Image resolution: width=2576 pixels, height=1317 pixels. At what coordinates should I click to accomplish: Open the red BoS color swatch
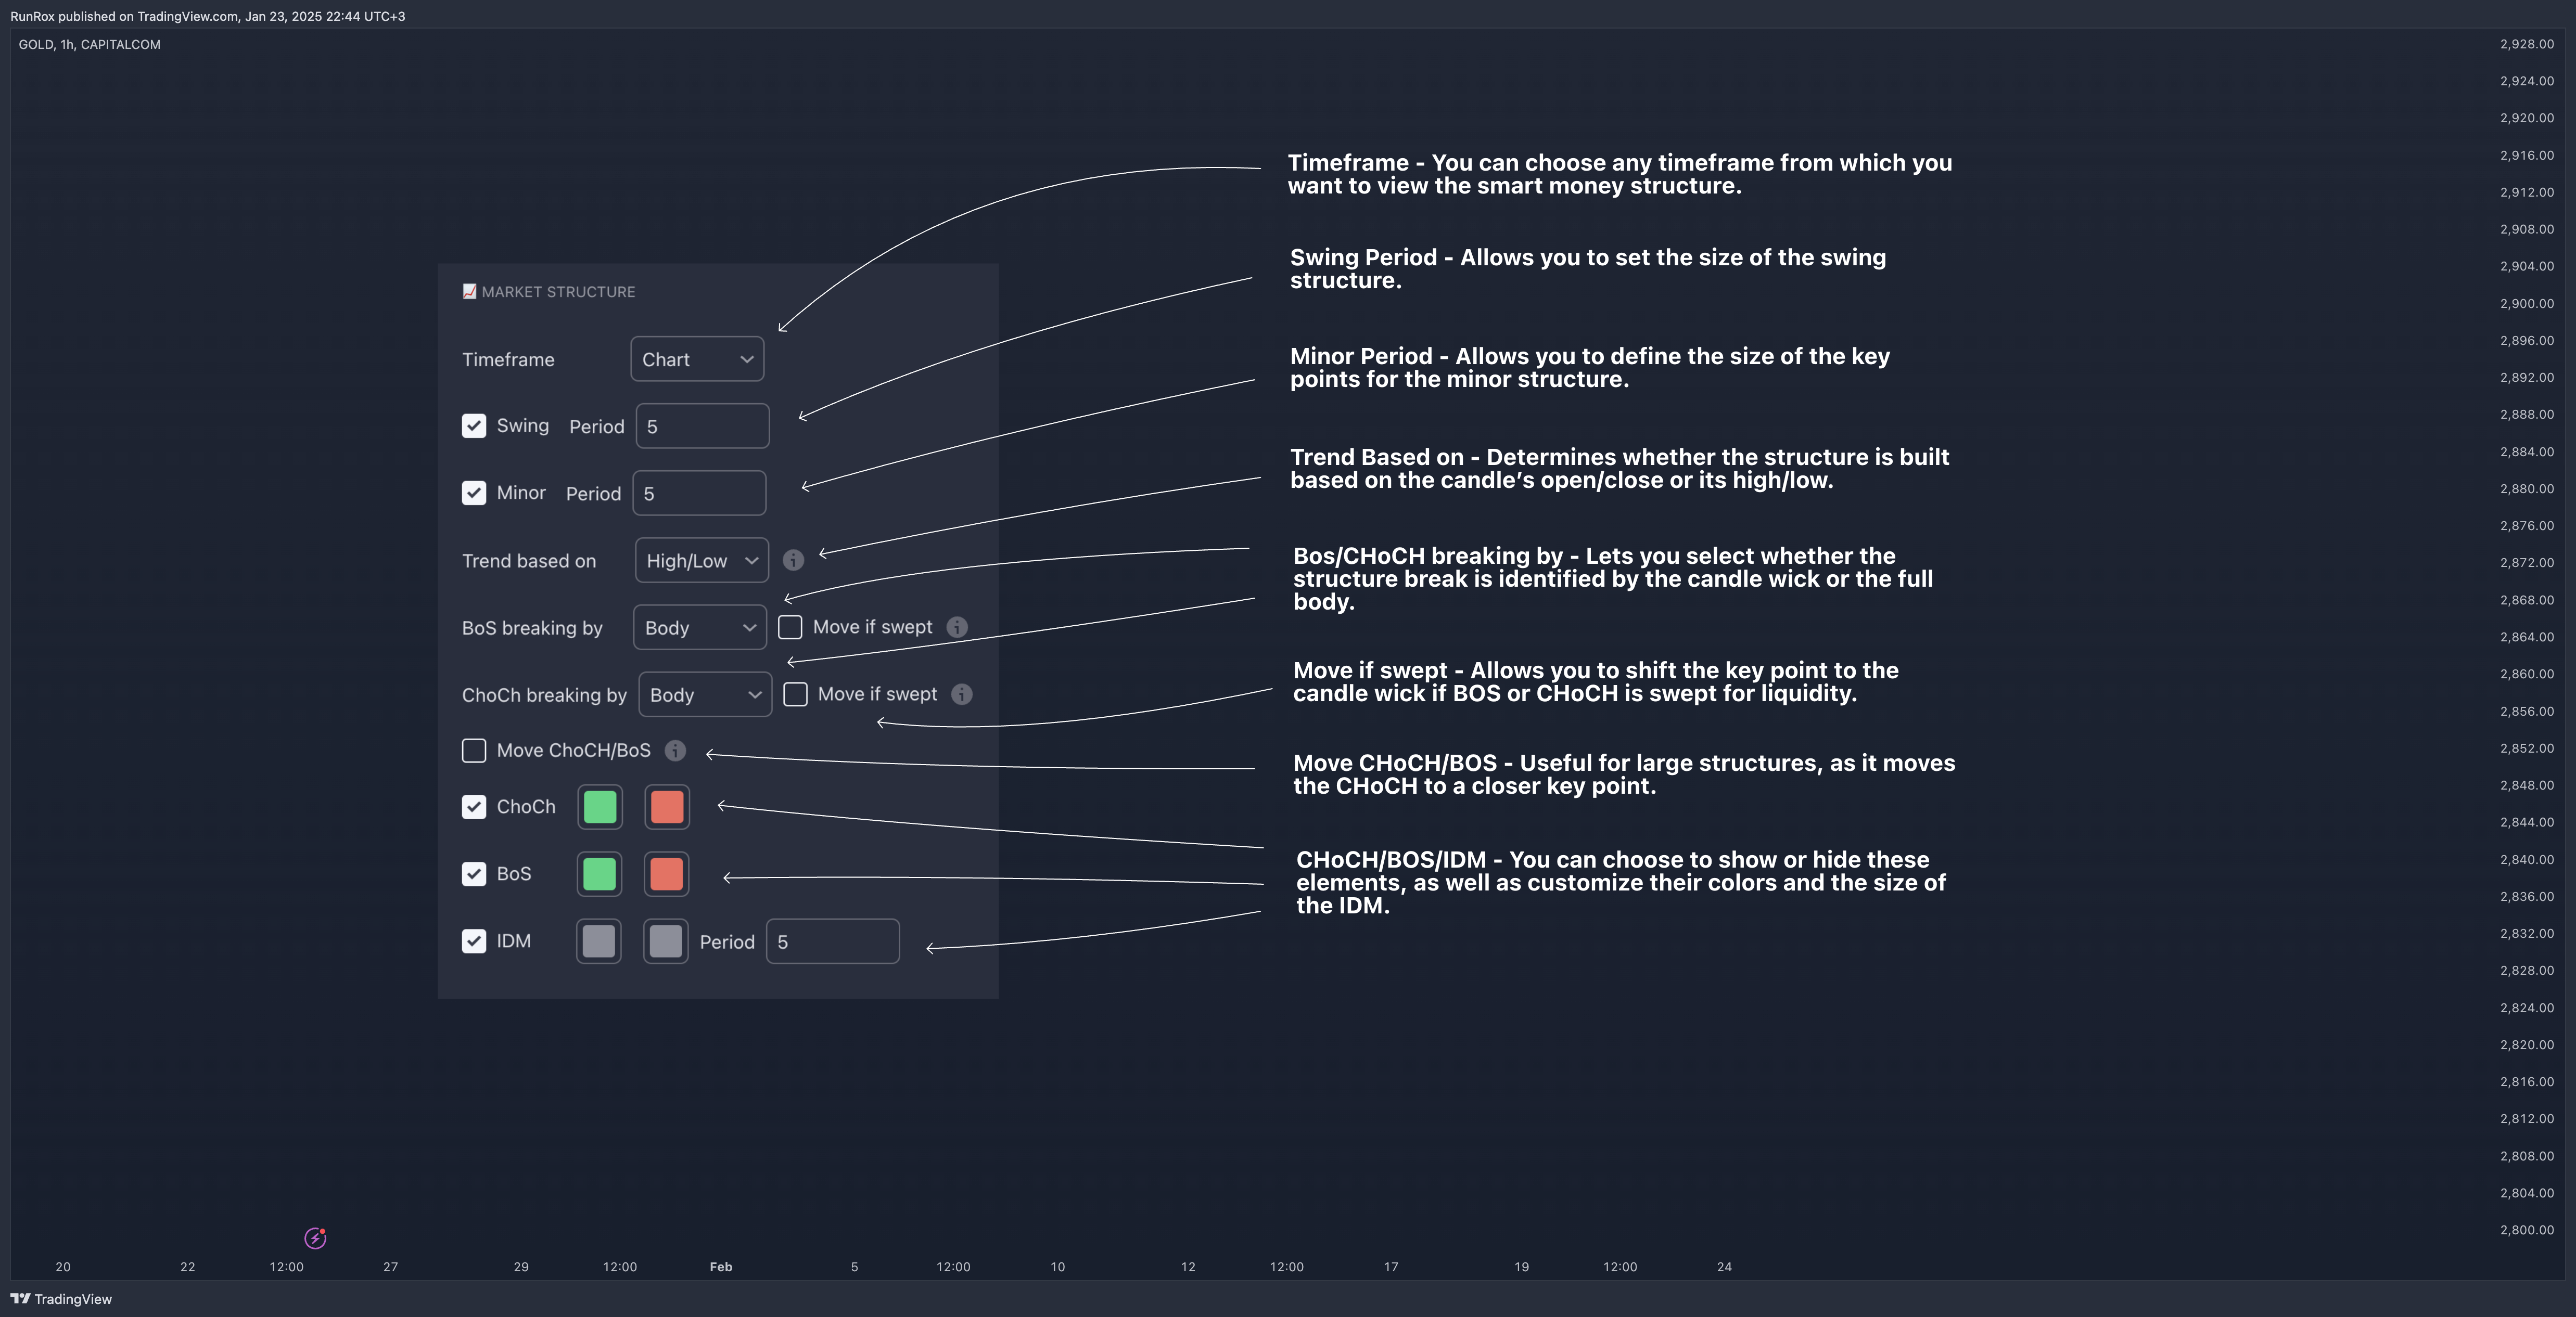click(667, 874)
